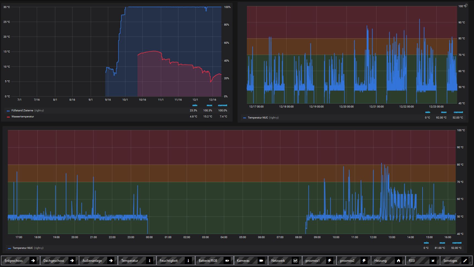Viewport: 474px width, 267px height.
Task: Click the thermometer icon beside Feuchtigkeit
Action: tap(188, 260)
